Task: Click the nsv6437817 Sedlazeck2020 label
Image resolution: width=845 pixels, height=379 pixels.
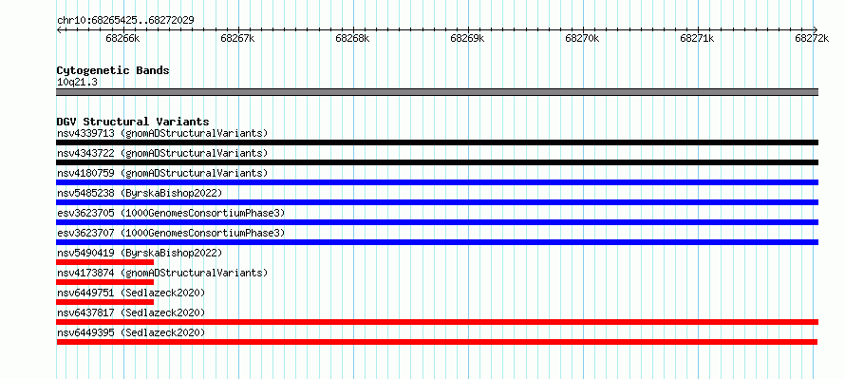Action: [131, 313]
